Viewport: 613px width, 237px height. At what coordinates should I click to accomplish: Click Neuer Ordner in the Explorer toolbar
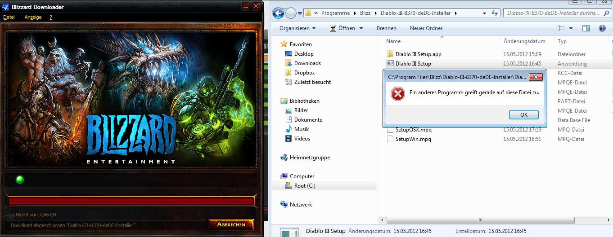(x=426, y=28)
